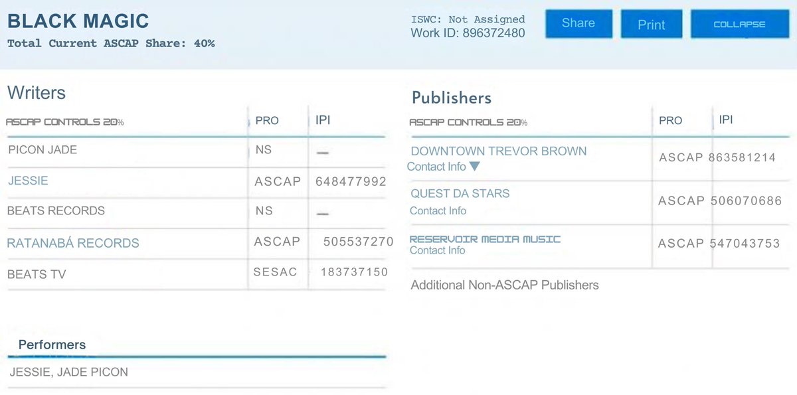Click Publishers ASCAP CONTROLS 20% header
Image resolution: width=797 pixels, height=395 pixels.
(x=468, y=122)
